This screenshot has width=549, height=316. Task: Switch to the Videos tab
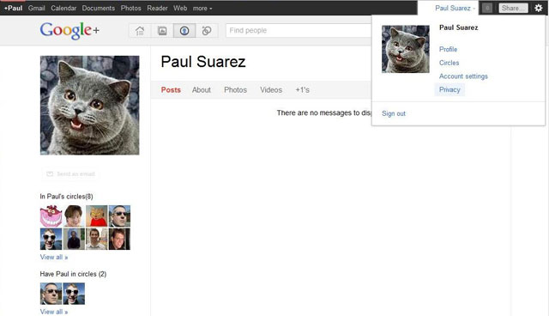(x=271, y=90)
